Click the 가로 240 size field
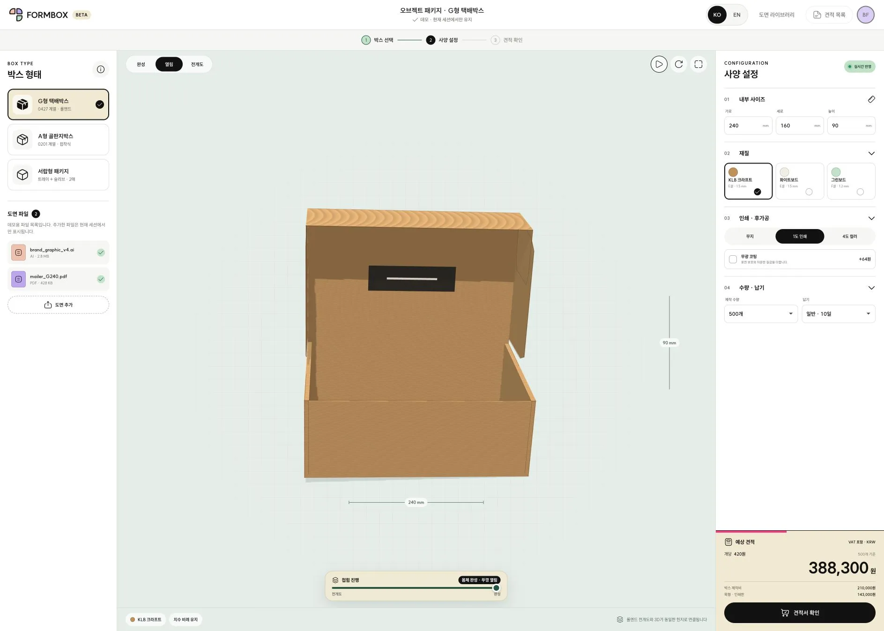Image resolution: width=884 pixels, height=631 pixels. click(748, 126)
